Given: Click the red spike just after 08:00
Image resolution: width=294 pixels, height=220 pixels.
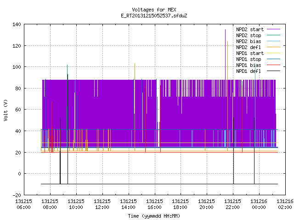Looking at the screenshot, I should click(x=52, y=127).
